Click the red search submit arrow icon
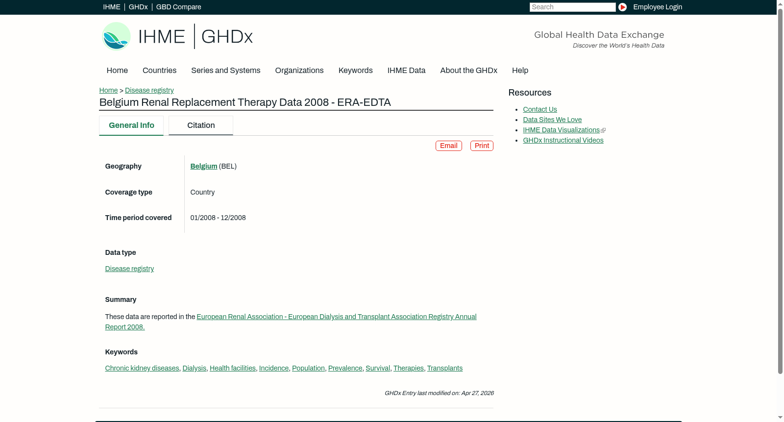Screen dimensions: 784x422 click(622, 7)
